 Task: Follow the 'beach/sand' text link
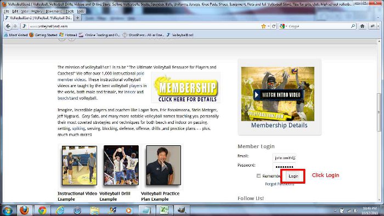click(x=67, y=98)
